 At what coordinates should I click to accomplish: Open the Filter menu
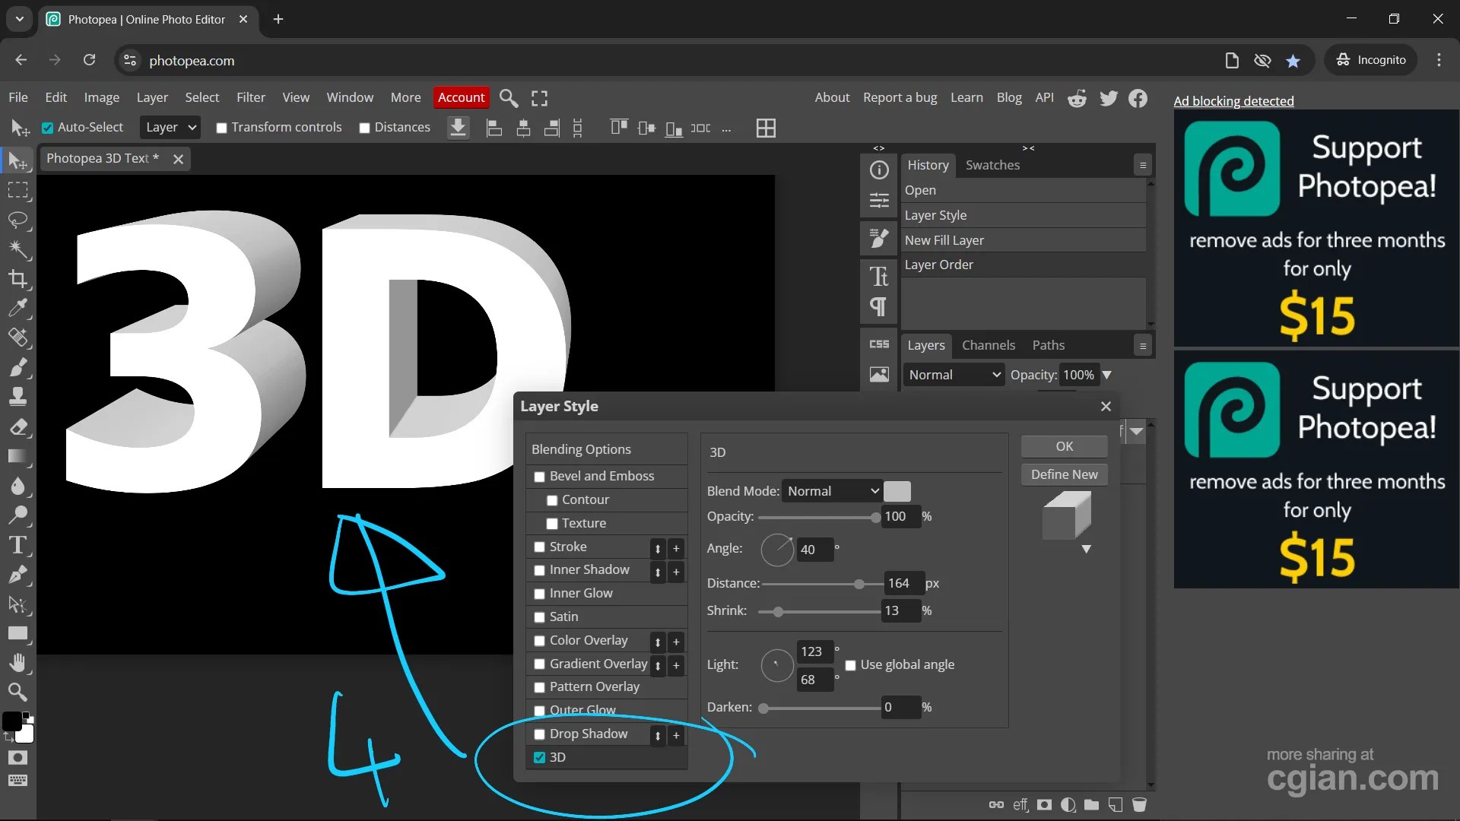point(250,97)
